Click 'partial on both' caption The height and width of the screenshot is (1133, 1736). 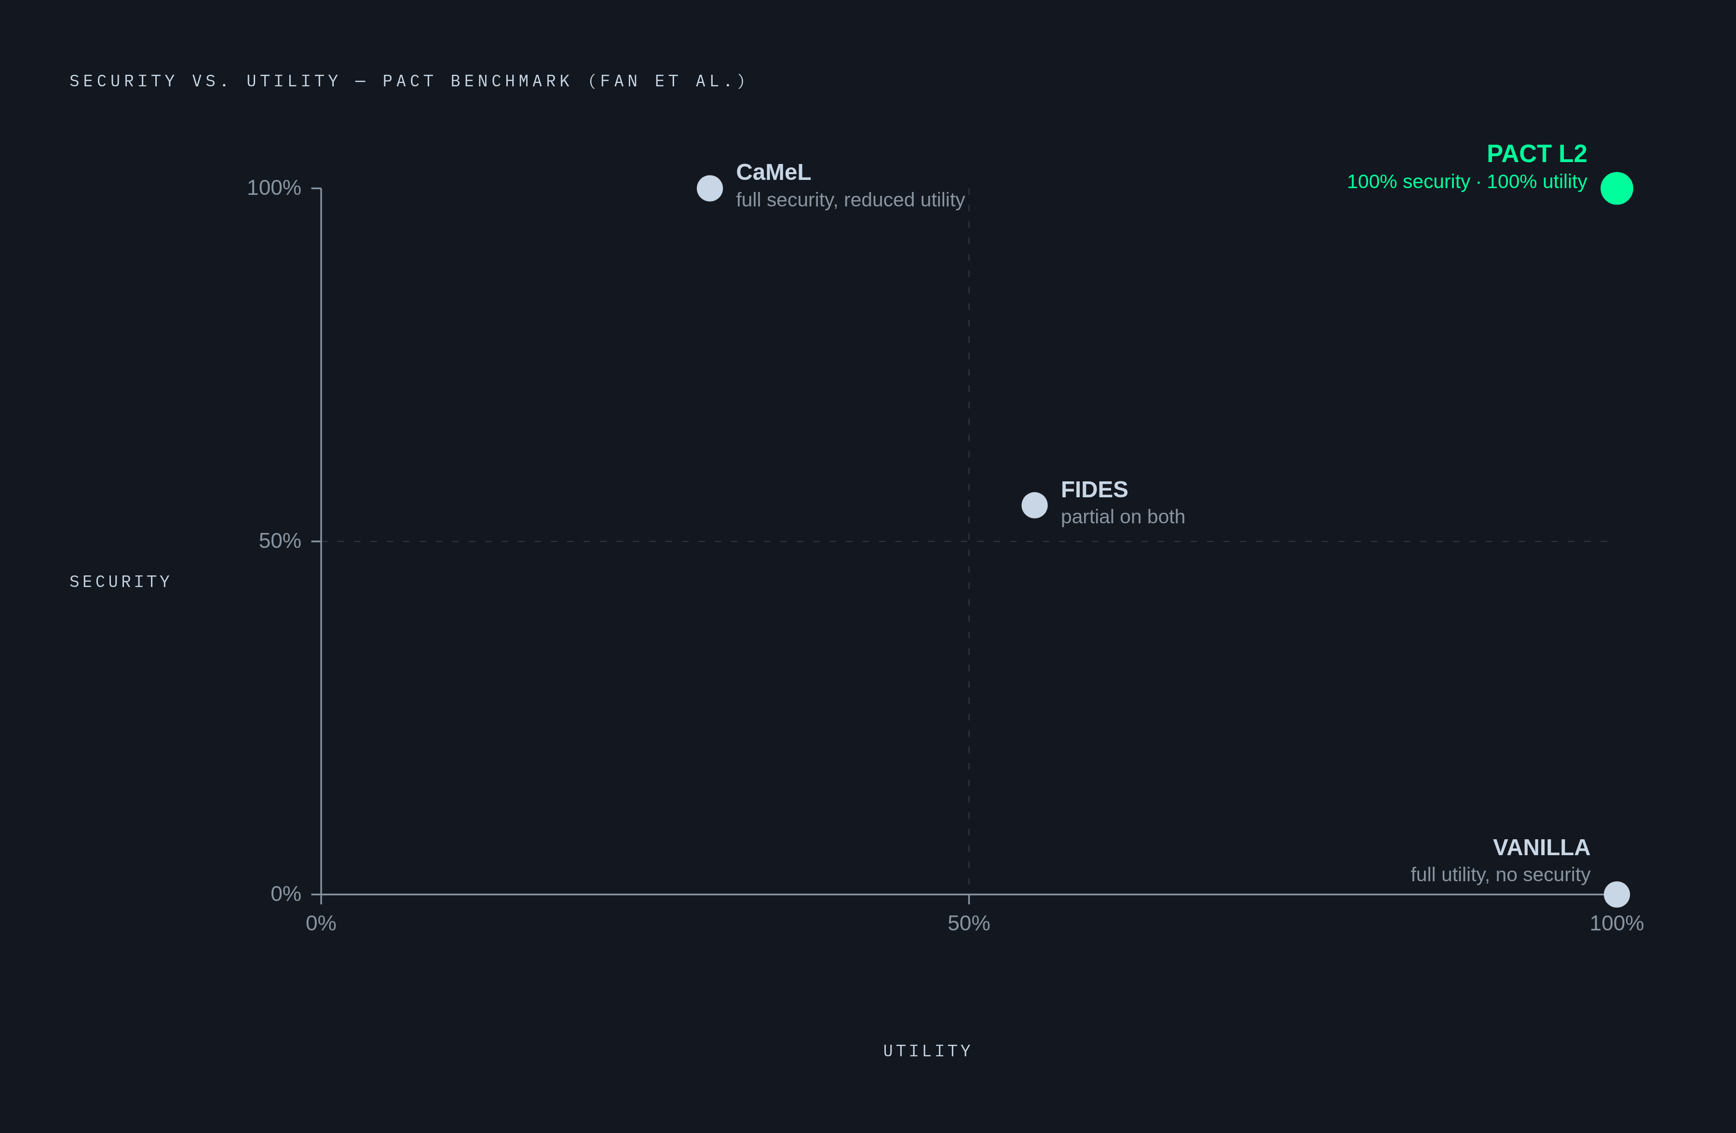click(x=1123, y=517)
